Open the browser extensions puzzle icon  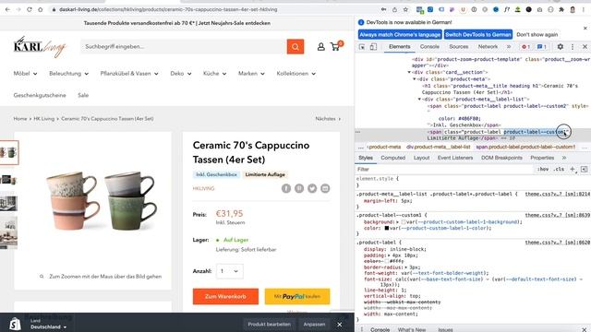561,9
